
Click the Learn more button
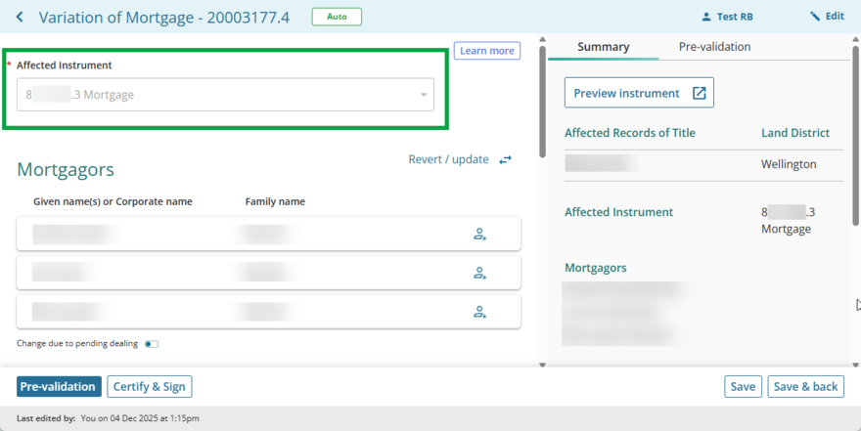point(487,51)
